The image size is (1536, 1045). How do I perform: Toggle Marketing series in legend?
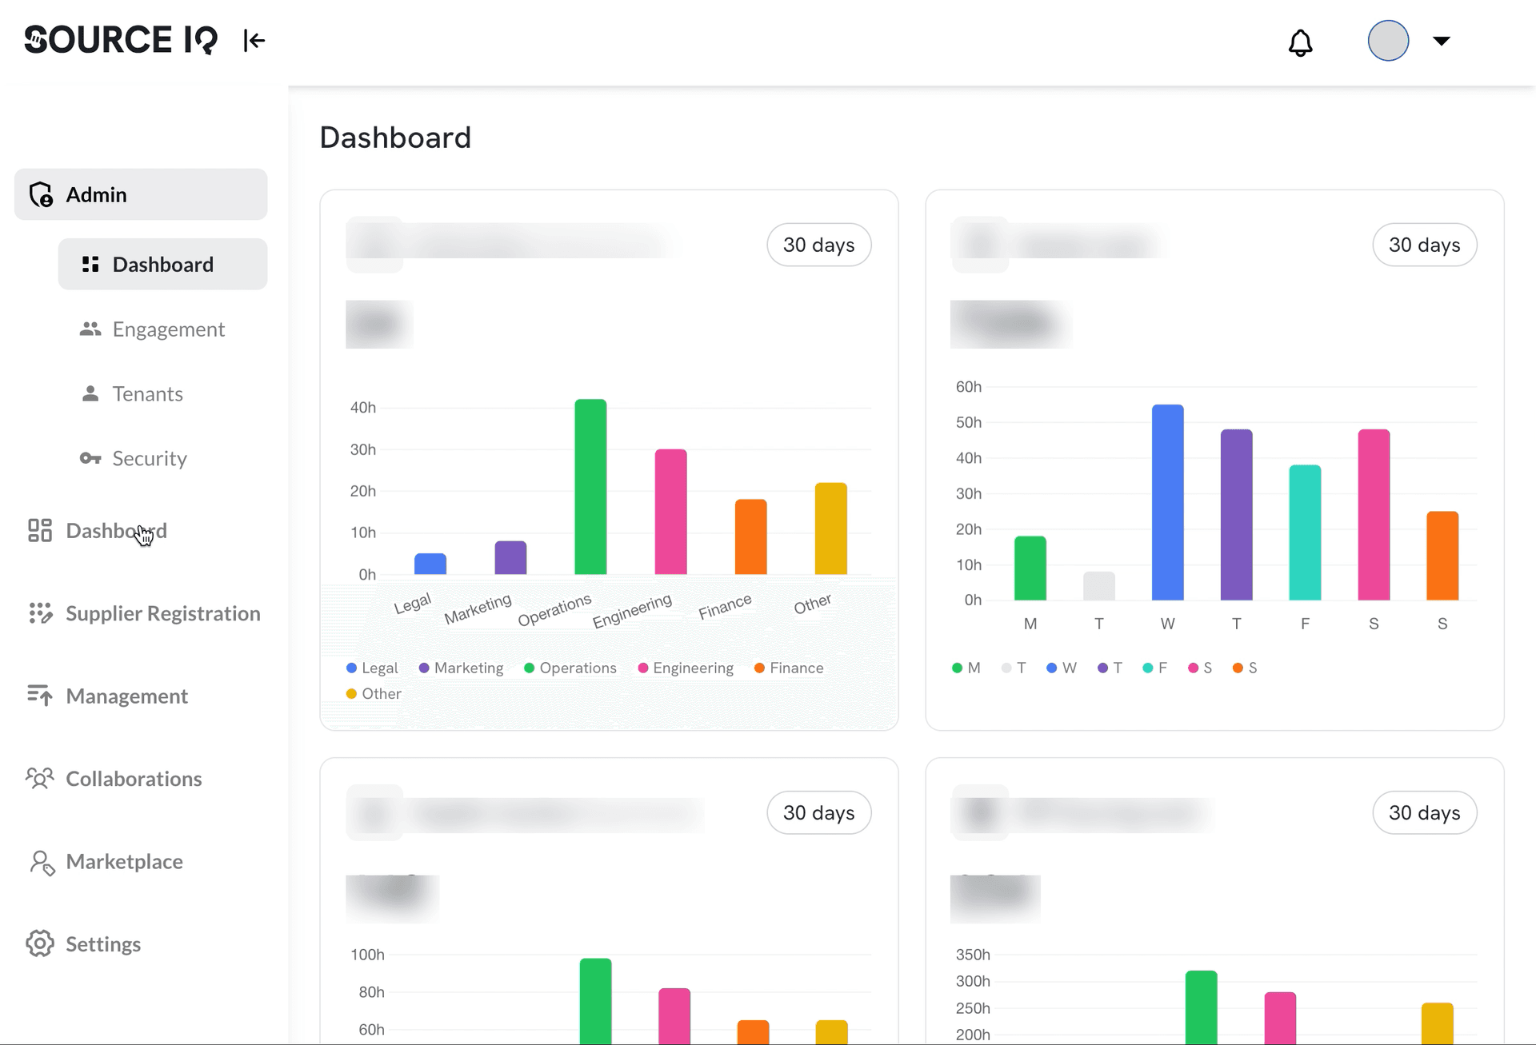461,668
